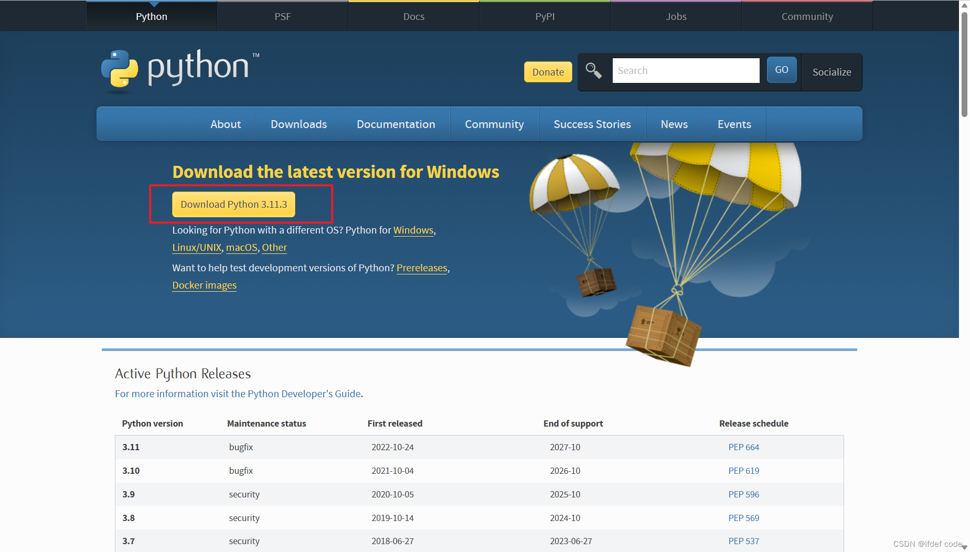Follow the Windows download link
The height and width of the screenshot is (552, 970).
[413, 230]
